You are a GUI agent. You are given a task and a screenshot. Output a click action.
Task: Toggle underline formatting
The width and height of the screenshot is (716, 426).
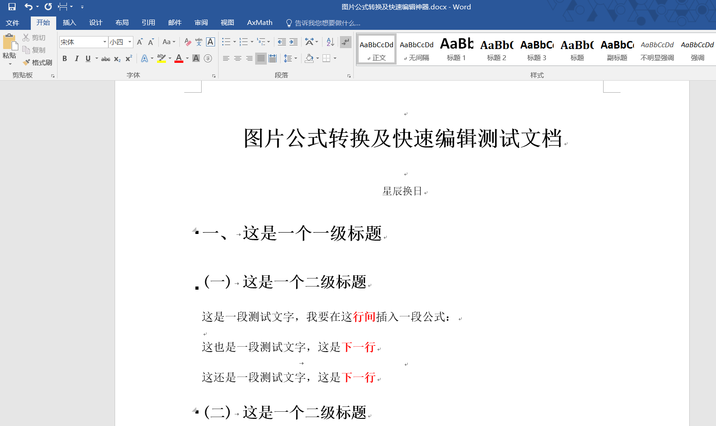point(88,58)
